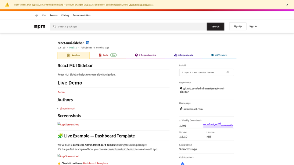Click the 'Public' label under package name
This screenshot has width=294, height=165.
[x=73, y=48]
